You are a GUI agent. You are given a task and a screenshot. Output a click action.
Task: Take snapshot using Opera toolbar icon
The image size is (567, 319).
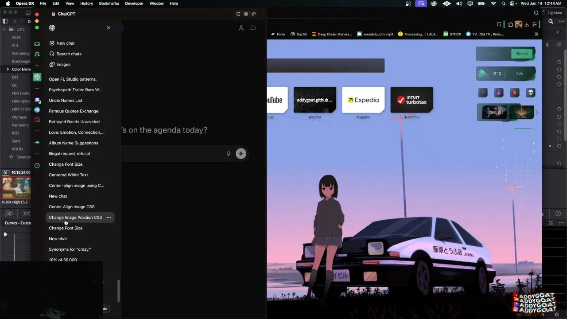tap(499, 24)
